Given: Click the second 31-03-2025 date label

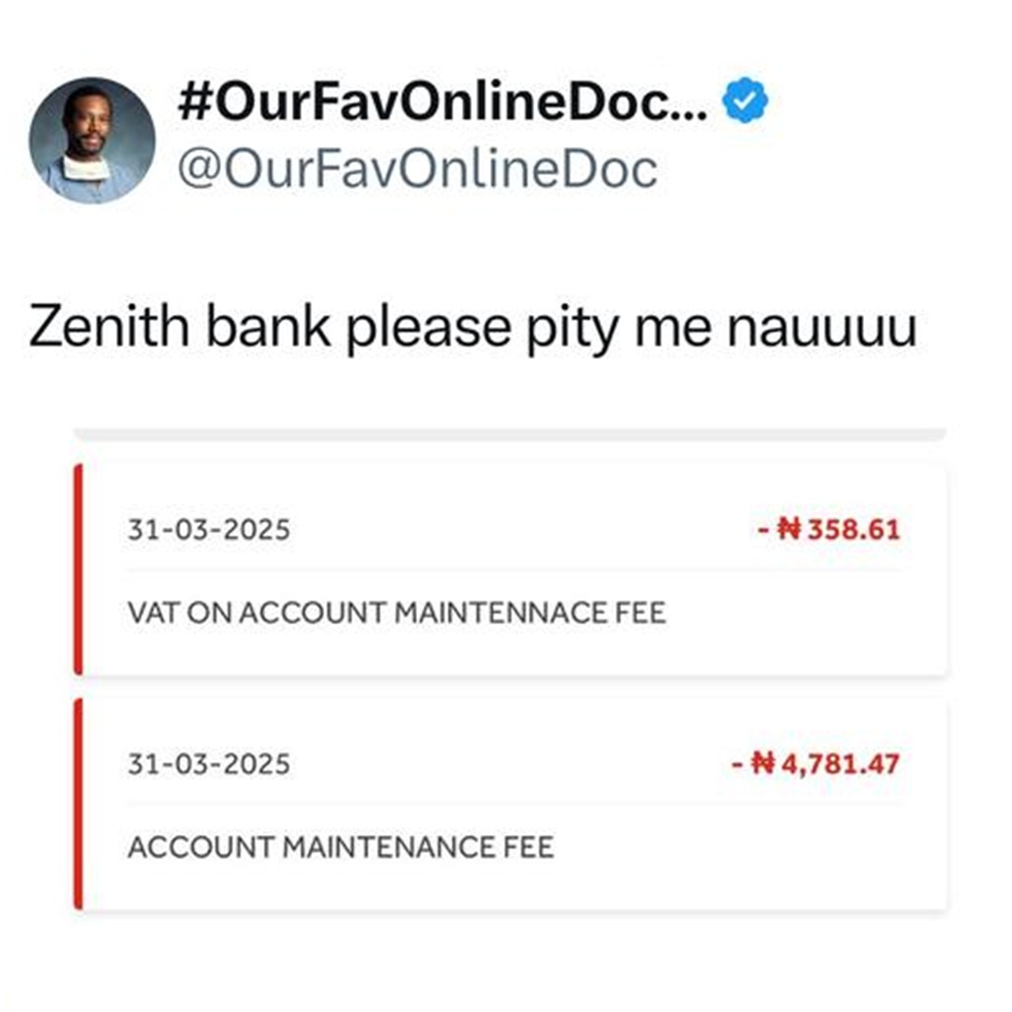Looking at the screenshot, I should tap(209, 765).
